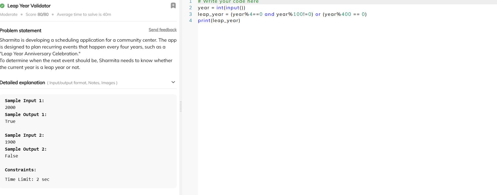Image resolution: width=497 pixels, height=195 pixels.
Task: Click the Moderate difficulty label
Action: (x=9, y=14)
